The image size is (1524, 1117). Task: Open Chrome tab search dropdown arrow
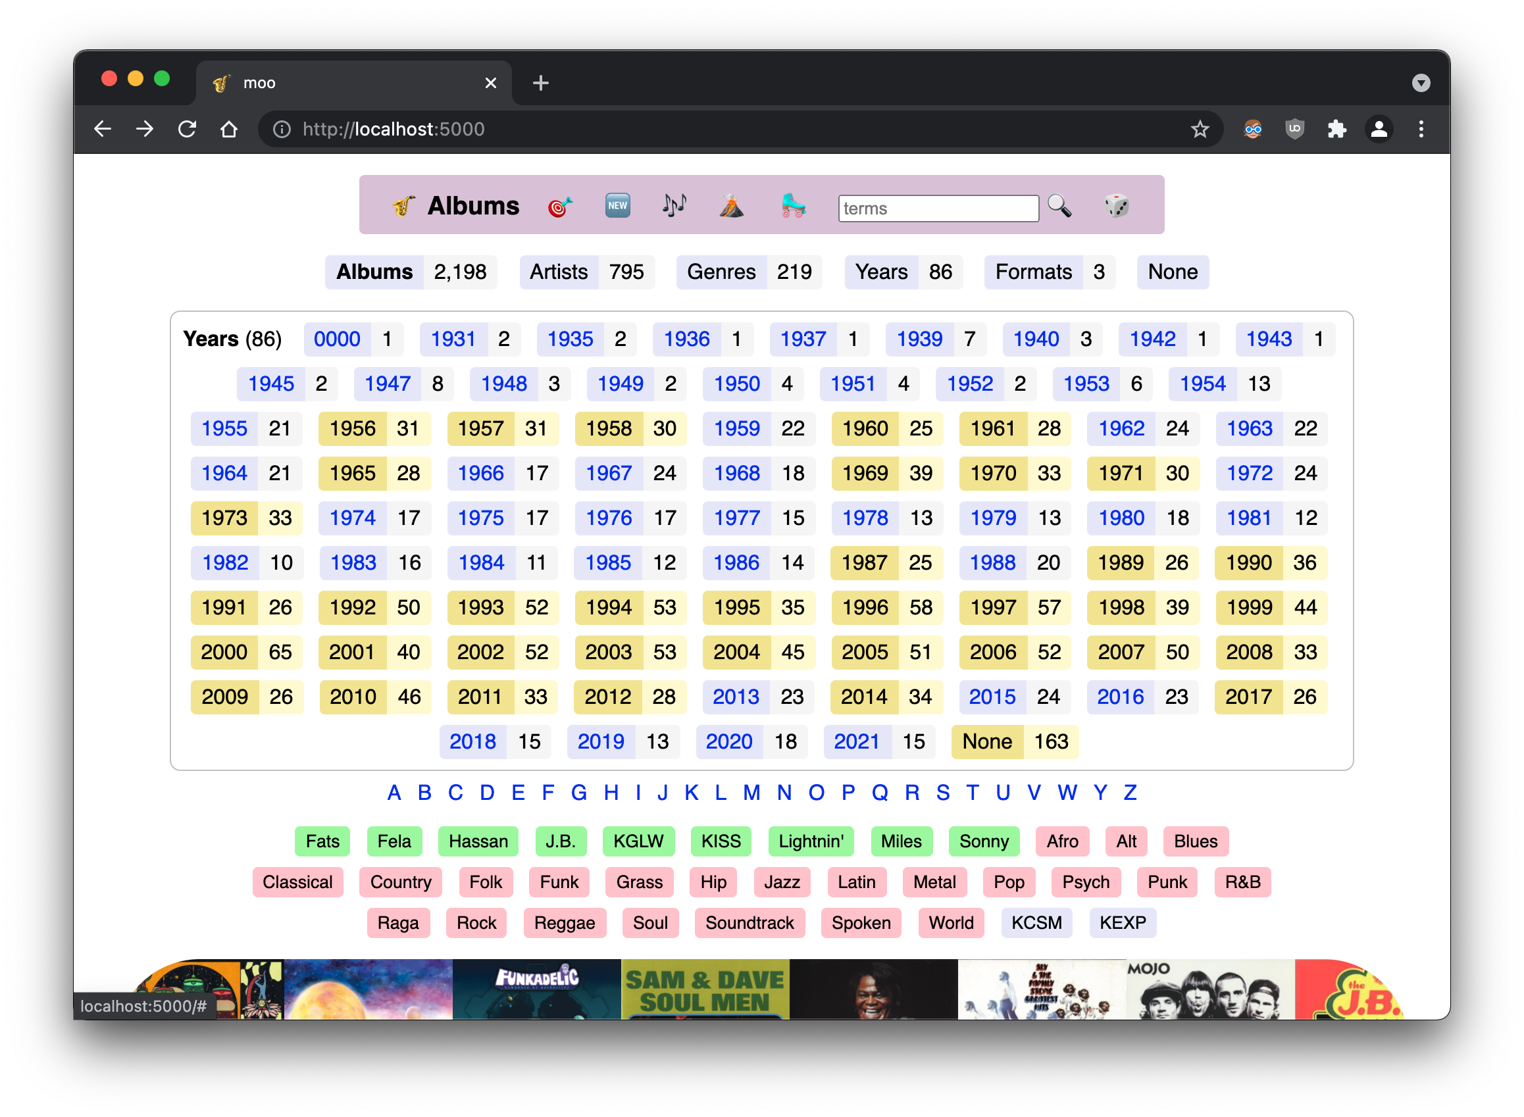point(1421,83)
